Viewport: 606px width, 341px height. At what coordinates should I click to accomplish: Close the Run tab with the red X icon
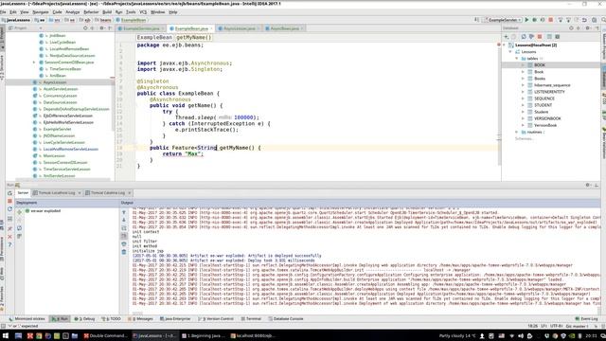10,236
